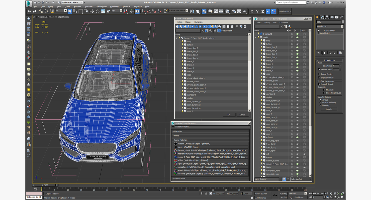
Task: Open the Key Filters dialog button
Action: 300,197
